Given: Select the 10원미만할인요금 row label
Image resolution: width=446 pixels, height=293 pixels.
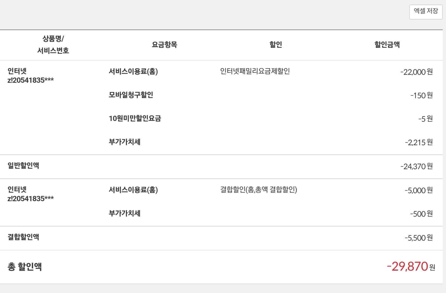Looking at the screenshot, I should pyautogui.click(x=135, y=118).
